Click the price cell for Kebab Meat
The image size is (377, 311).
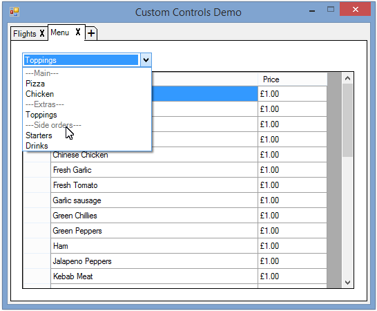click(292, 276)
